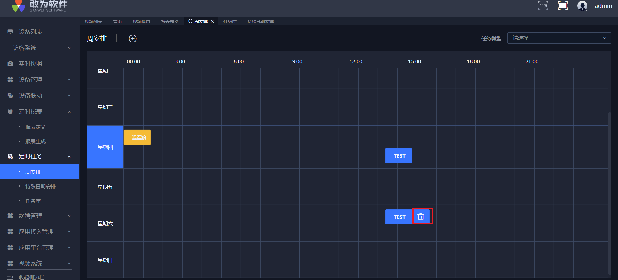Viewport: 618px width, 280px height.
Task: Open the admin user avatar
Action: pyautogui.click(x=582, y=6)
